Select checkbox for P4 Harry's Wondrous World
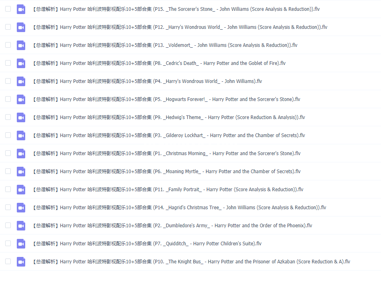381x289 pixels. (8, 81)
